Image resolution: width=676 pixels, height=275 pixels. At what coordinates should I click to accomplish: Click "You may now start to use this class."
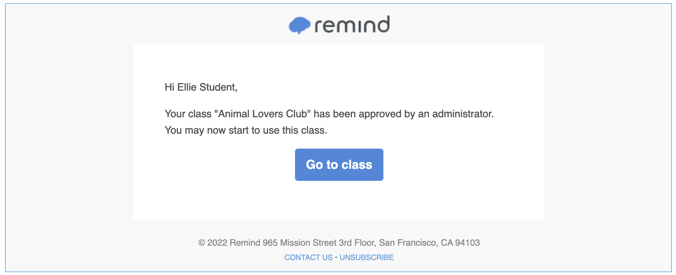pos(245,130)
